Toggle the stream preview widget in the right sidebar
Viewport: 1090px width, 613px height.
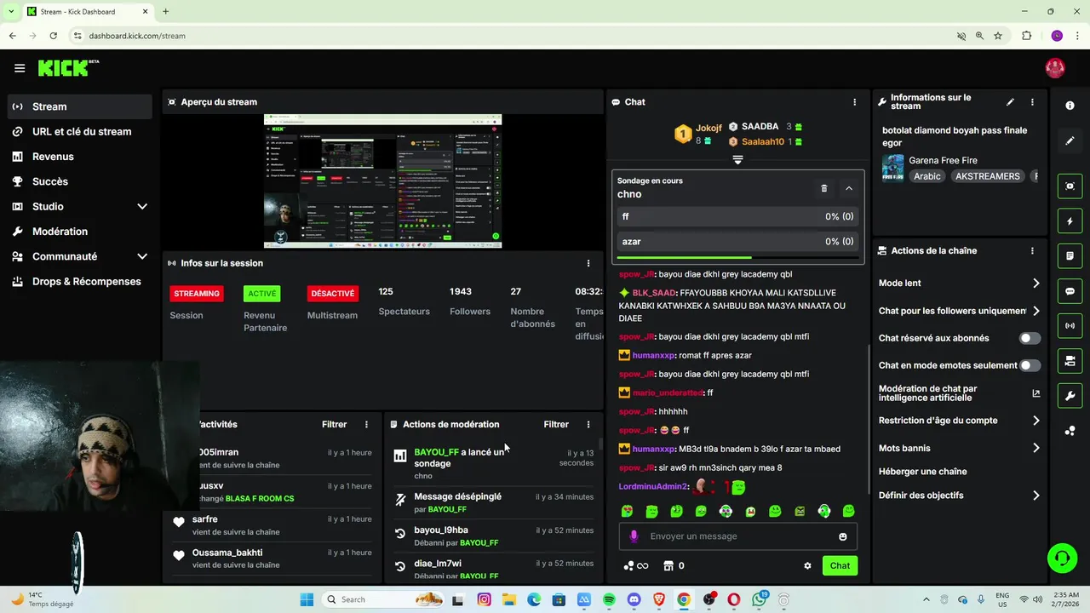click(x=1070, y=186)
